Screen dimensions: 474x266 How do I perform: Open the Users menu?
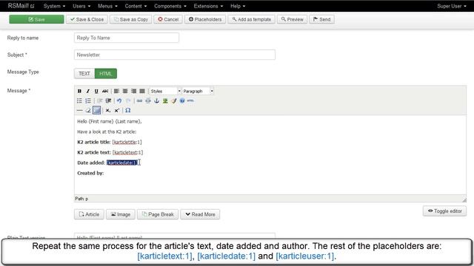coord(81,6)
